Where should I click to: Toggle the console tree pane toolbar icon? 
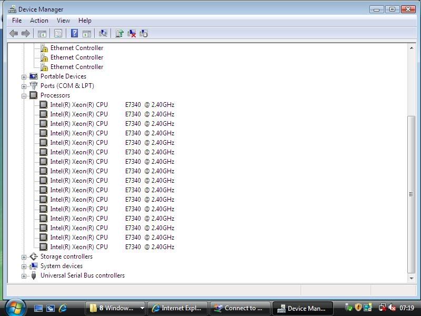42,34
